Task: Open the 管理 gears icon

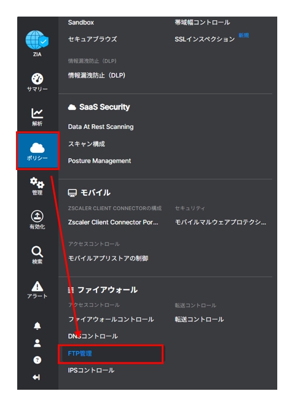Action: point(37,182)
